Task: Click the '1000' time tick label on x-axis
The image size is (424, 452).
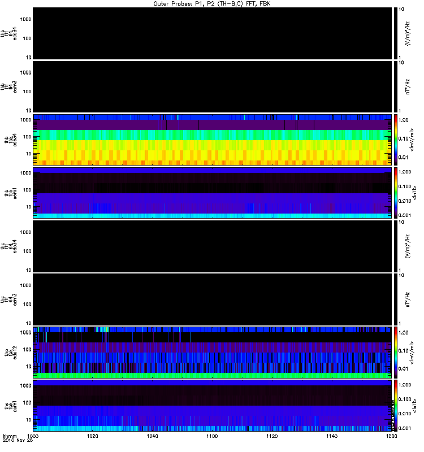Action: click(33, 436)
